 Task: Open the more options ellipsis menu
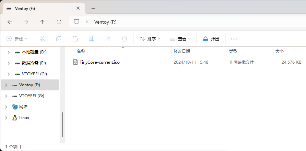(x=234, y=39)
